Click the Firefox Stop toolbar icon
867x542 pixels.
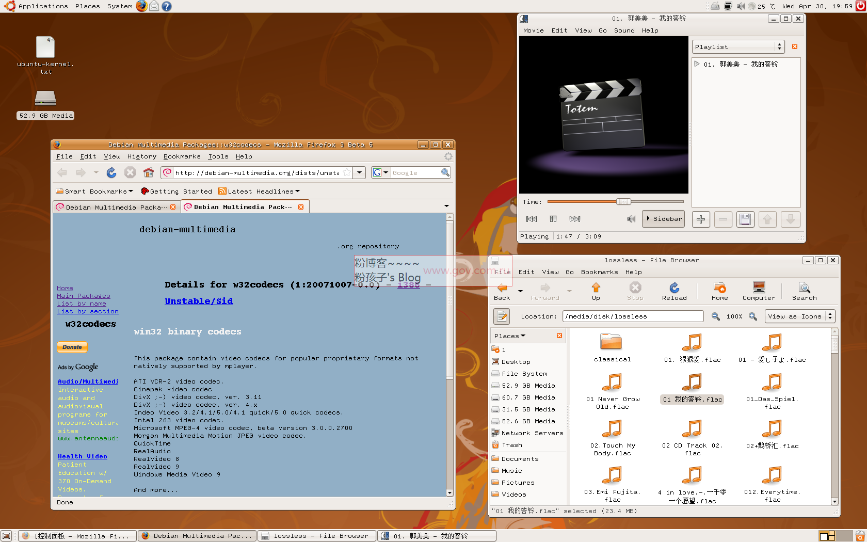(130, 172)
